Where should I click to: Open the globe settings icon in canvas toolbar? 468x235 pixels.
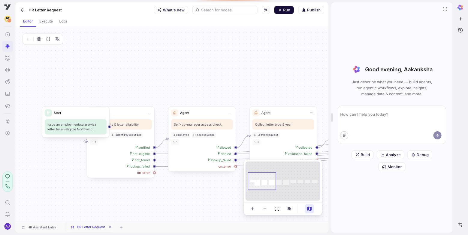(x=39, y=39)
